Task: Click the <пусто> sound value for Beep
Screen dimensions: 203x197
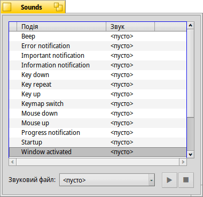Action: point(122,36)
